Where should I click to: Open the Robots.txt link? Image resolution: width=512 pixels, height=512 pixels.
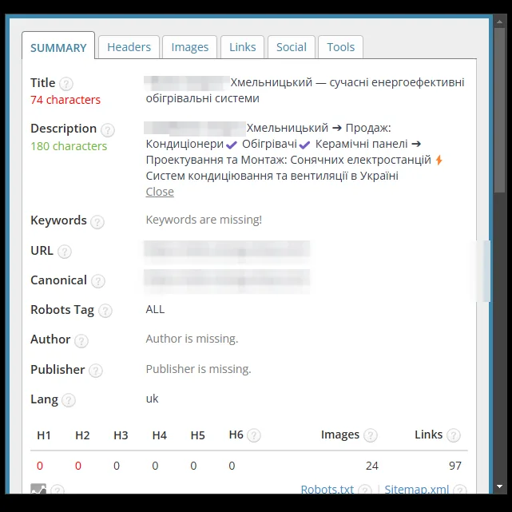(x=327, y=489)
